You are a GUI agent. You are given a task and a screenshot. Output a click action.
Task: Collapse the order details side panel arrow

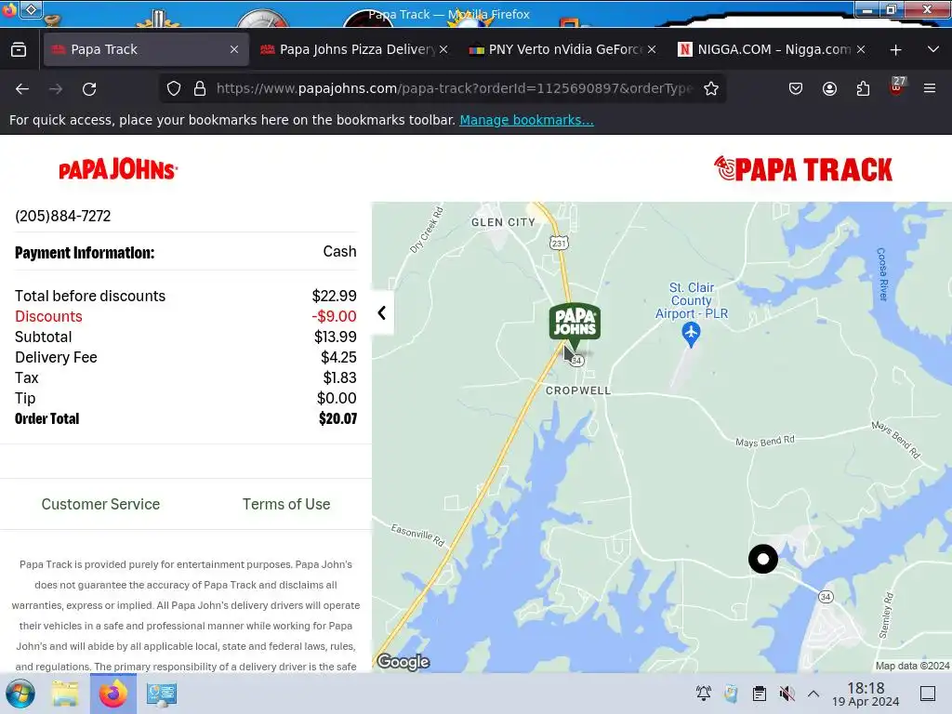click(x=382, y=312)
